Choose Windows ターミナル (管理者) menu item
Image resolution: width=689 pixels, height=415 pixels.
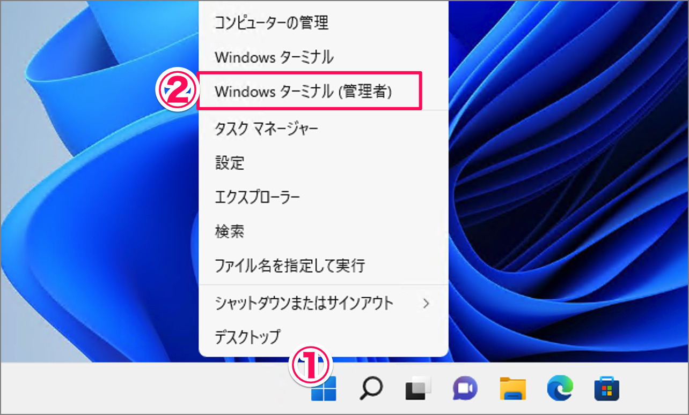point(303,92)
